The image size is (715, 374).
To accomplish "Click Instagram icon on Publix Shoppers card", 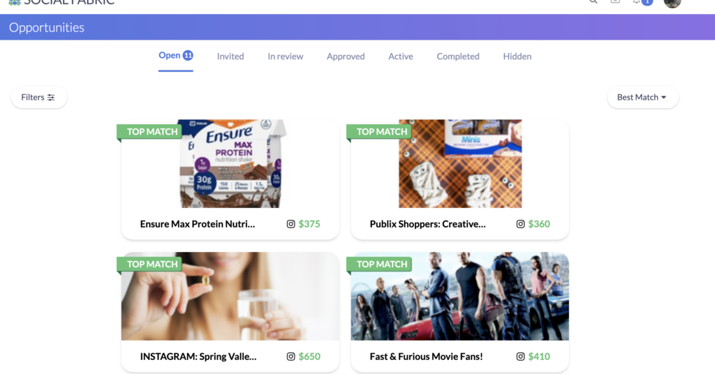I will coord(520,224).
